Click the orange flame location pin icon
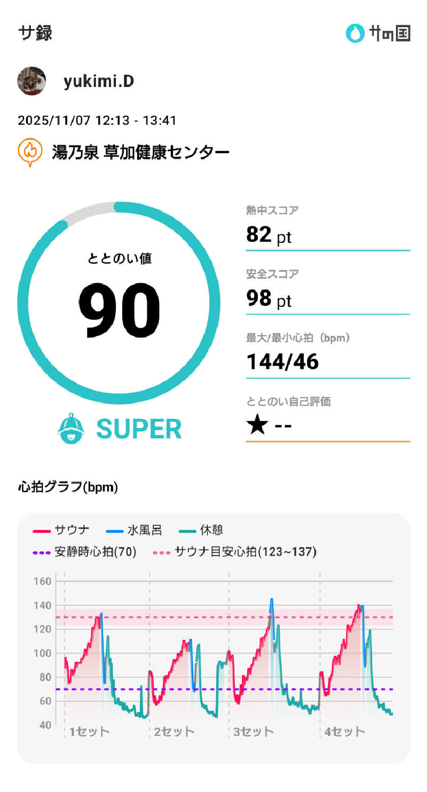 [x=30, y=152]
